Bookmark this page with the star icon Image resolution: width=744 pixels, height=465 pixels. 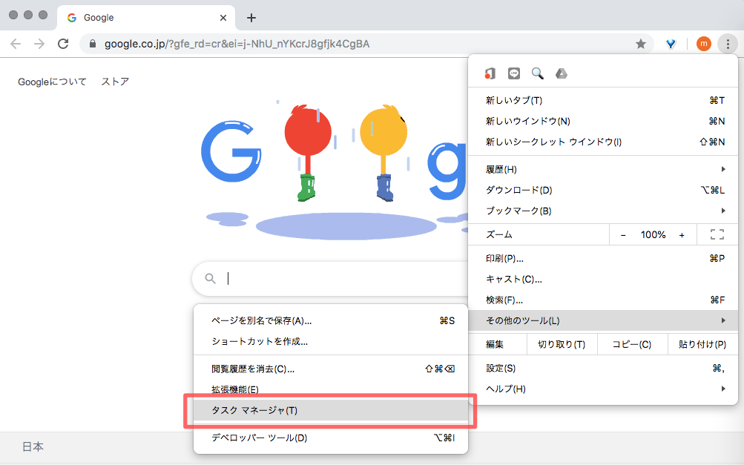tap(641, 44)
